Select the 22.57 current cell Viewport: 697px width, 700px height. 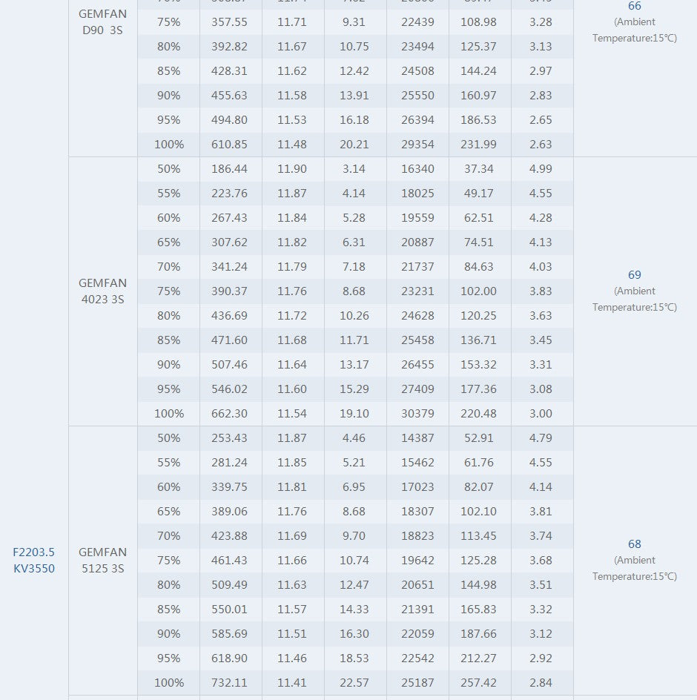(x=354, y=682)
